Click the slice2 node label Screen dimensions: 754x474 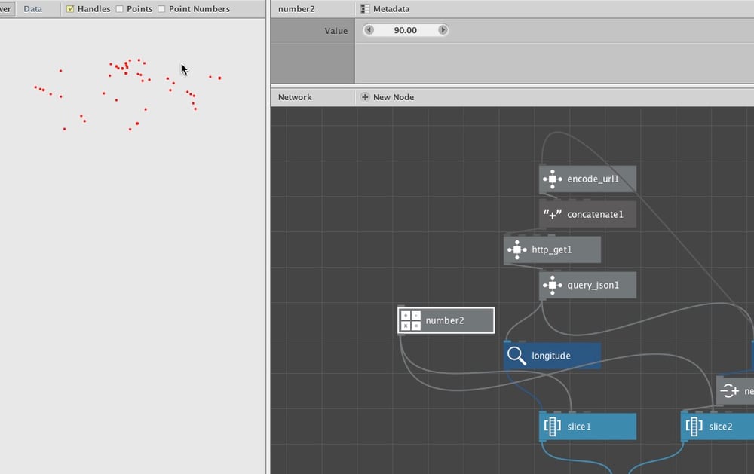[x=721, y=427]
